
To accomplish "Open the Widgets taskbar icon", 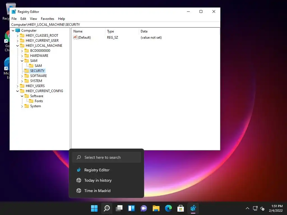I will (x=131, y=208).
